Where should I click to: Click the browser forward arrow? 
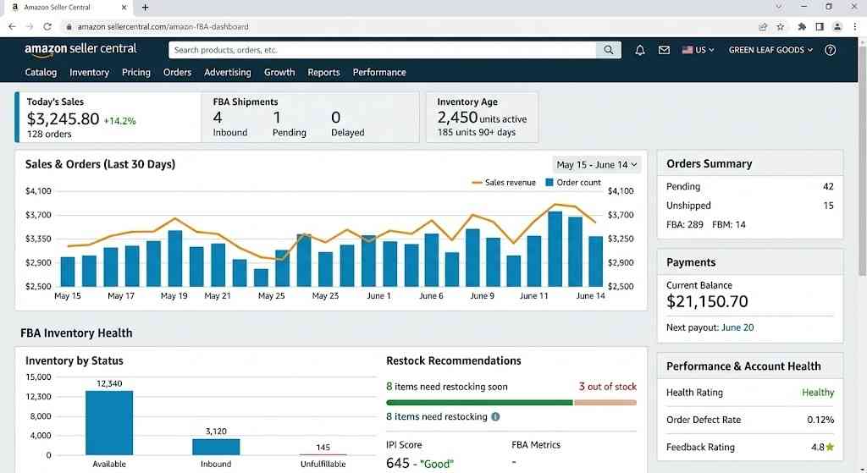(x=30, y=26)
